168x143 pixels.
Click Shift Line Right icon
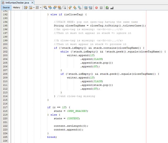(90, 8)
